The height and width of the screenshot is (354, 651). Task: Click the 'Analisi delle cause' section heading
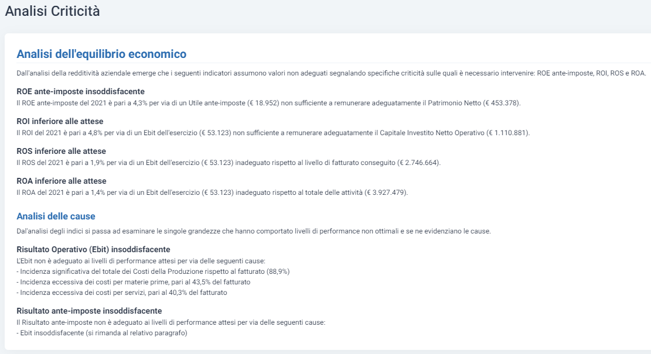pyautogui.click(x=56, y=216)
